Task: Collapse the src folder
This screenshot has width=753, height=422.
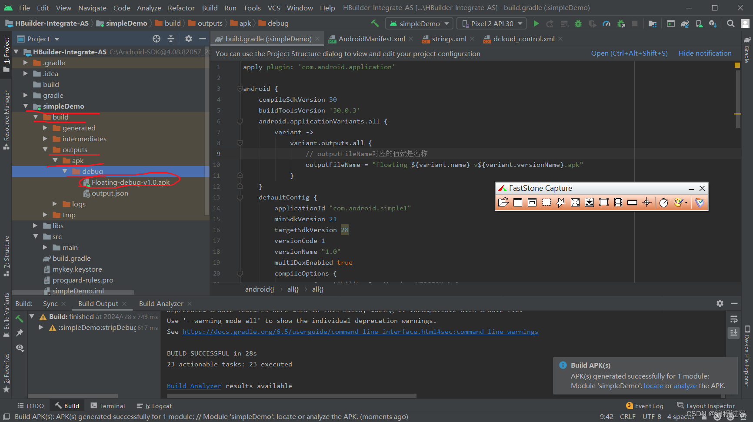Action: coord(35,236)
